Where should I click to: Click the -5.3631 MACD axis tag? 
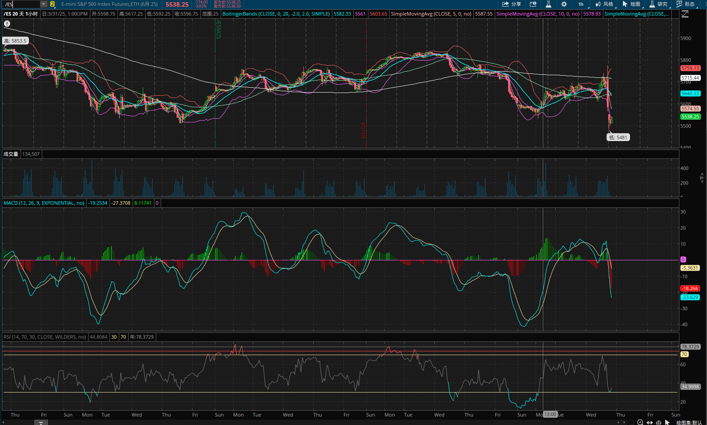[690, 268]
